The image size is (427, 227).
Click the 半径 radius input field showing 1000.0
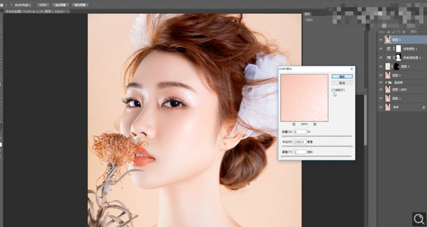coord(300,142)
